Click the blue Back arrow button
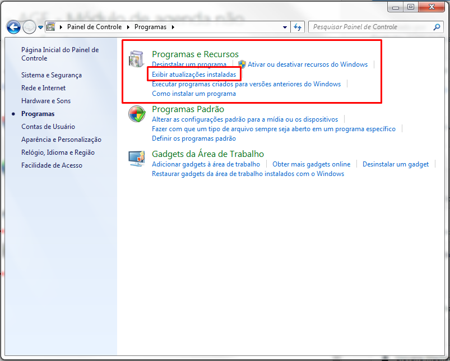Image resolution: width=450 pixels, height=361 pixels. [x=13, y=27]
